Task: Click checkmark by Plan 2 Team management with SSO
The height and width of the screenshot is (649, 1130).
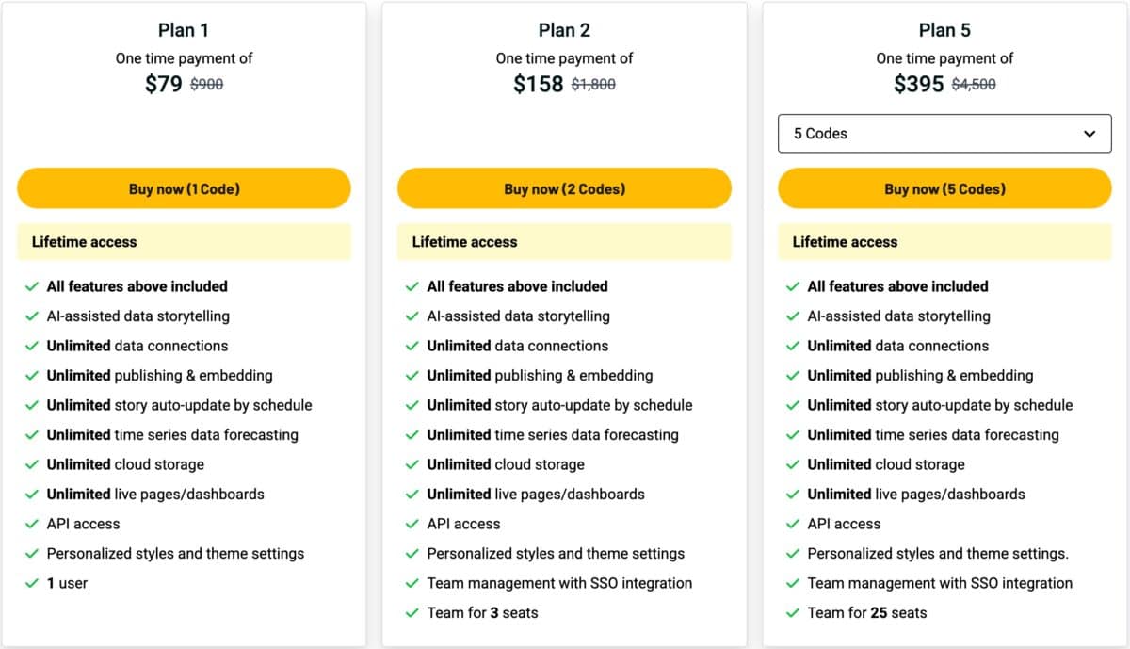Action: (412, 583)
